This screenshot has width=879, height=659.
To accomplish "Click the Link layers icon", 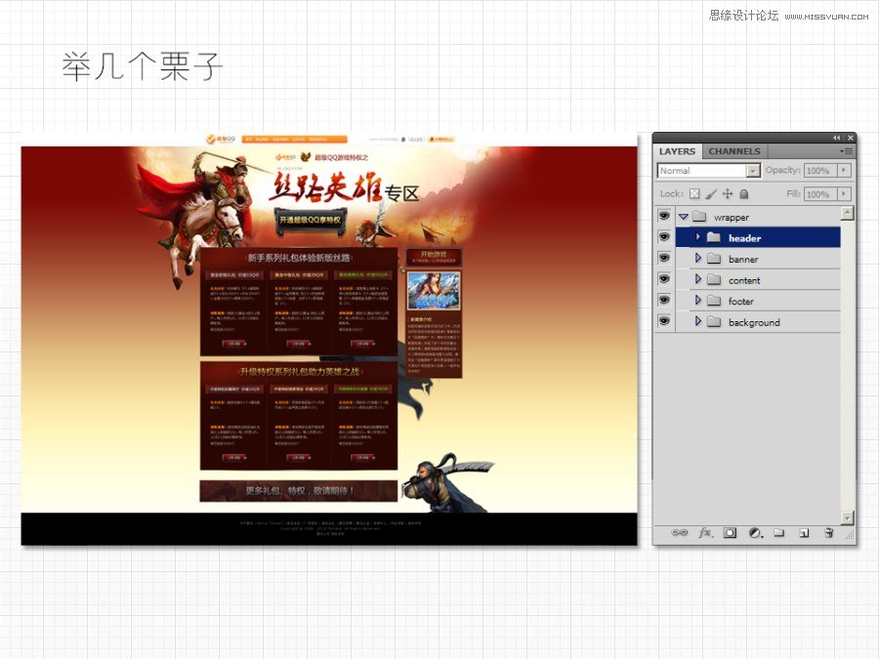I will (x=680, y=532).
